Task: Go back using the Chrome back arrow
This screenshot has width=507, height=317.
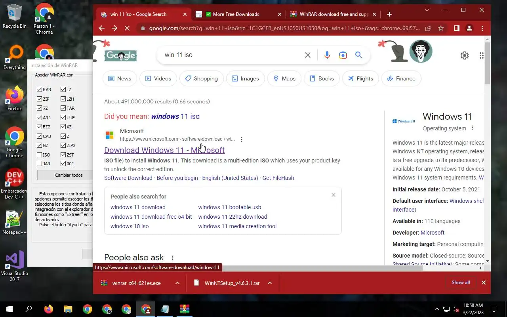Action: click(x=102, y=28)
